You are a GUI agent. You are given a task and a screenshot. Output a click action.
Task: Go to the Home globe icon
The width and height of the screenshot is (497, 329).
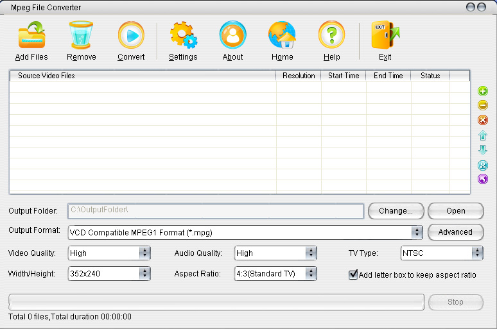pyautogui.click(x=282, y=35)
